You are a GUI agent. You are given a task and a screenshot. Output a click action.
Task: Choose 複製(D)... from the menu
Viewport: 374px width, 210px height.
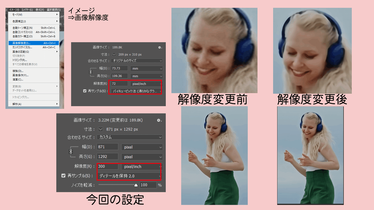(34, 71)
